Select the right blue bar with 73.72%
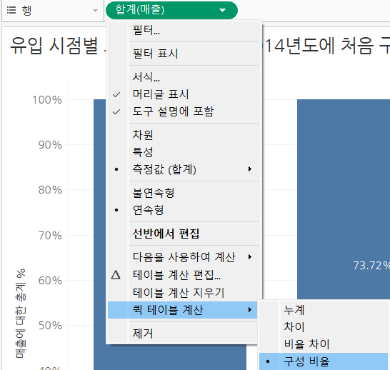Screen dimensions: 390x370 344,199
